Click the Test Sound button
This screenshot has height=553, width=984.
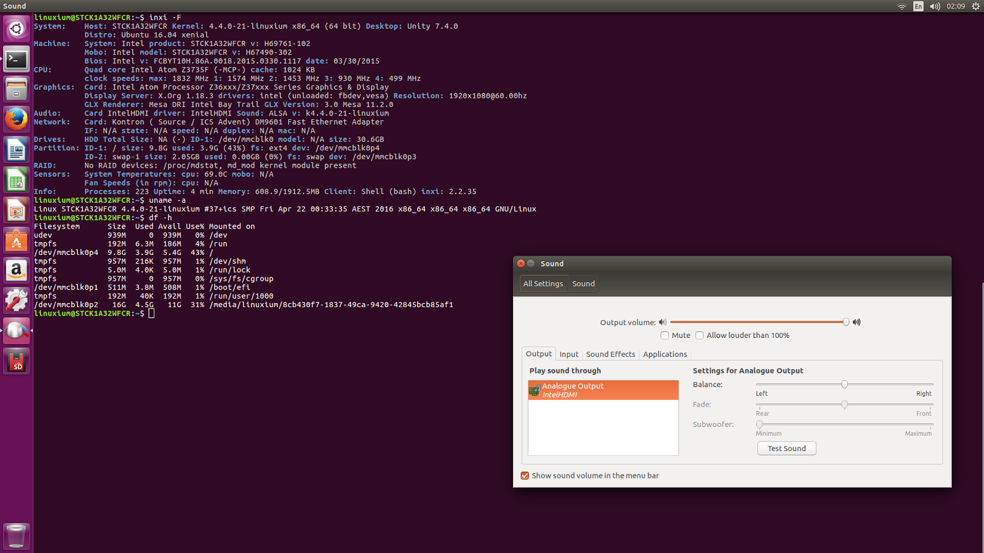coord(787,449)
